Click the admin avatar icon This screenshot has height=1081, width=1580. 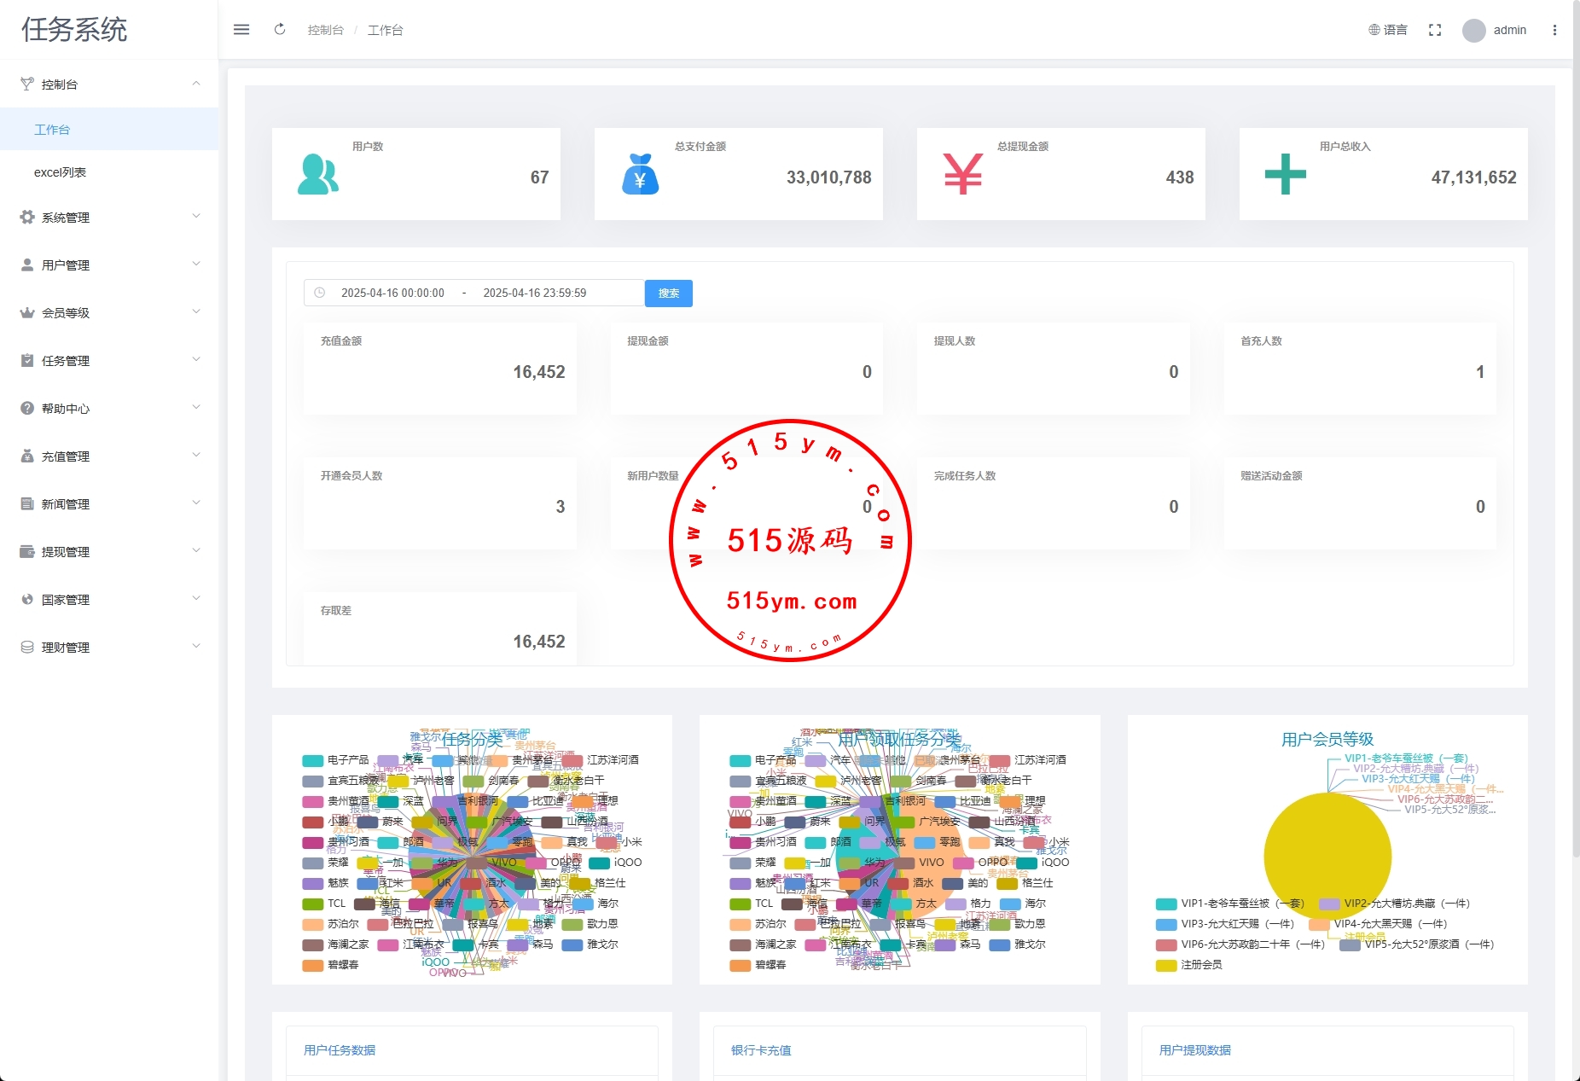[x=1473, y=31]
